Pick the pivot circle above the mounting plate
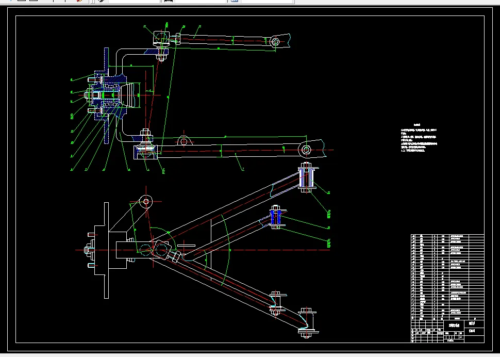This screenshot has width=500, height=357. [x=146, y=202]
